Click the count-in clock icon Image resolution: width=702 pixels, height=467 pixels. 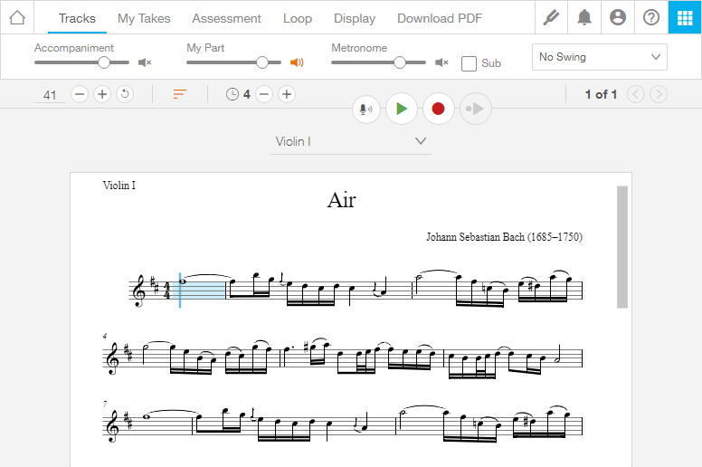pos(232,94)
